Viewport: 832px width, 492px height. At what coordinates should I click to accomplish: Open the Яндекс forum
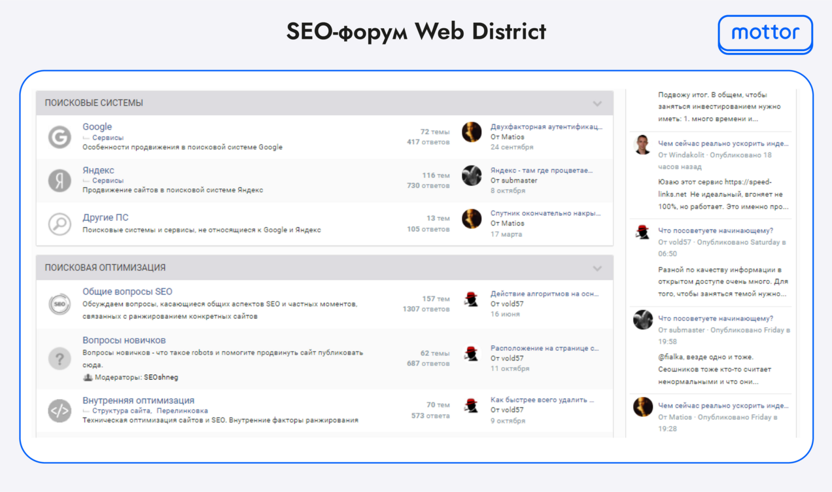pyautogui.click(x=98, y=170)
